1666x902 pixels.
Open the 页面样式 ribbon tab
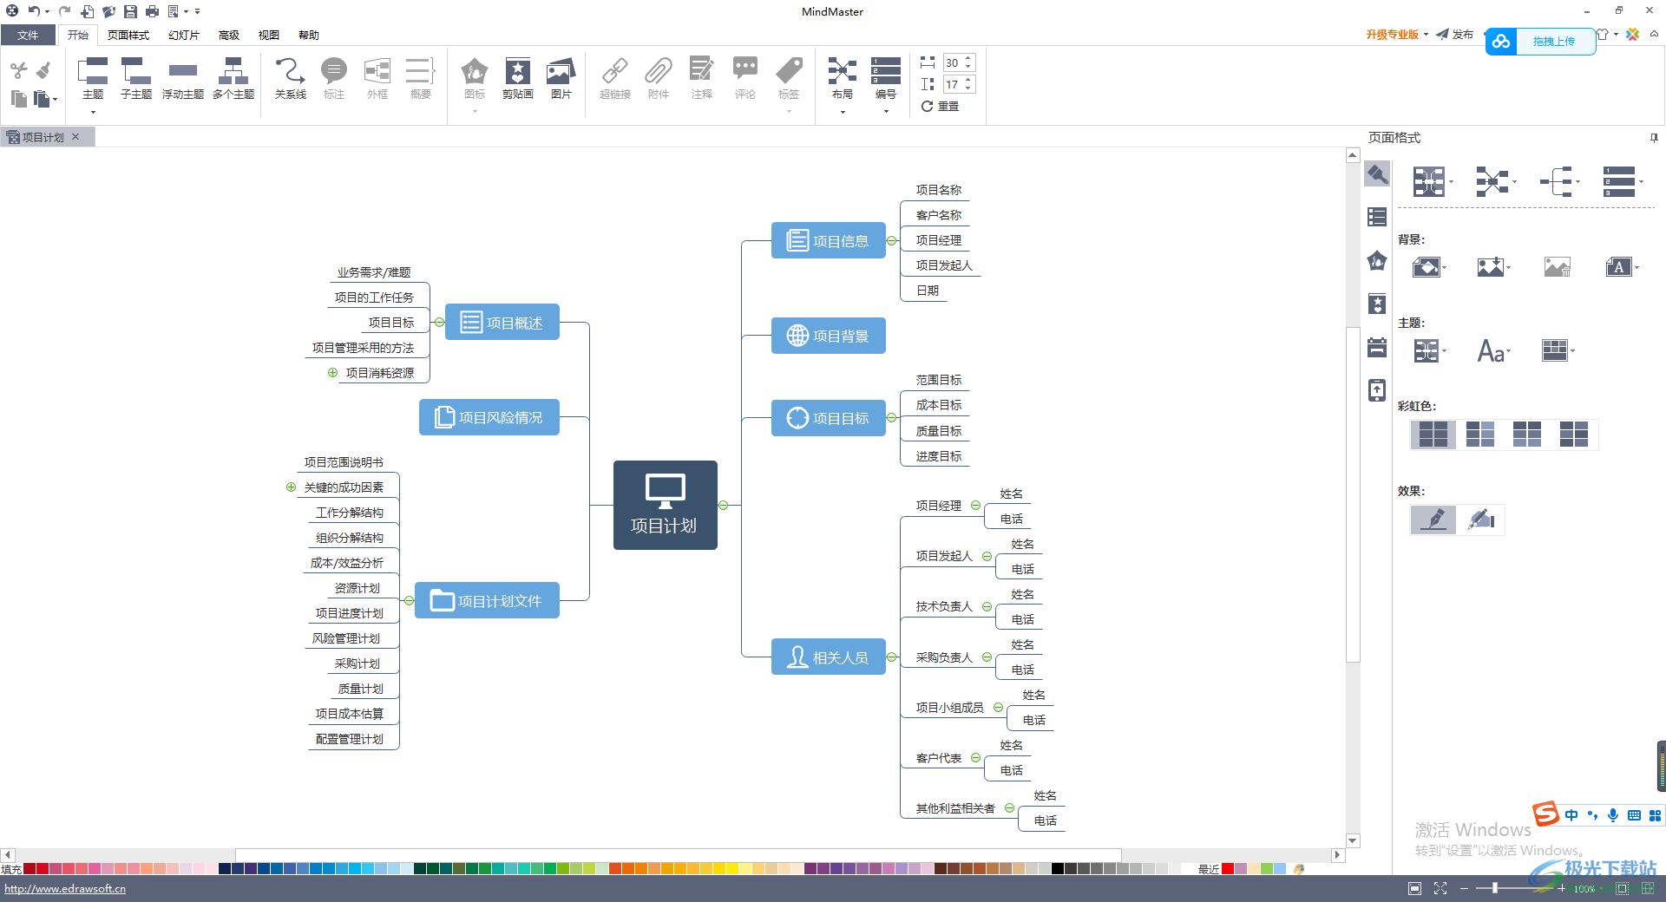click(128, 35)
